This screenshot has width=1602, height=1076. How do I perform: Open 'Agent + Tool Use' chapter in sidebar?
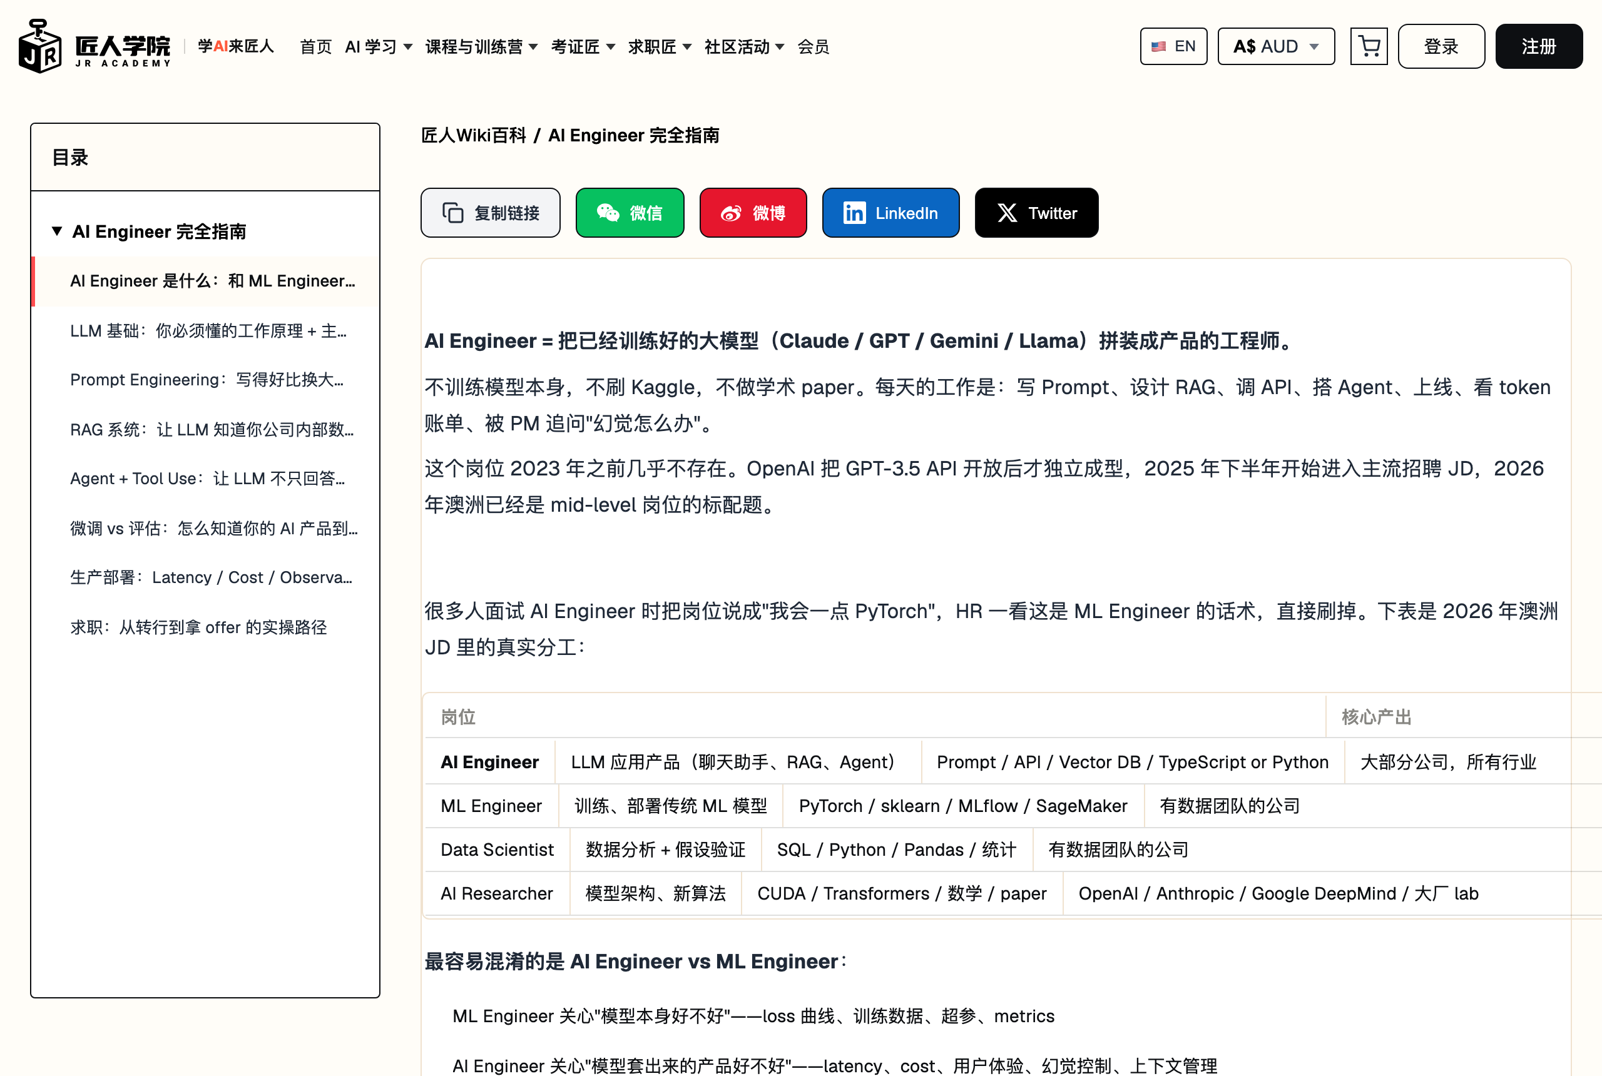pyautogui.click(x=206, y=479)
